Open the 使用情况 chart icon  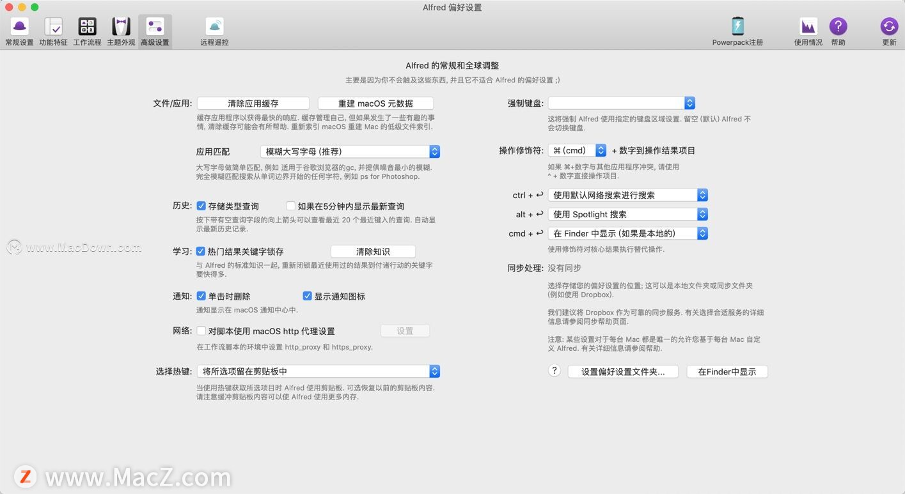(808, 26)
